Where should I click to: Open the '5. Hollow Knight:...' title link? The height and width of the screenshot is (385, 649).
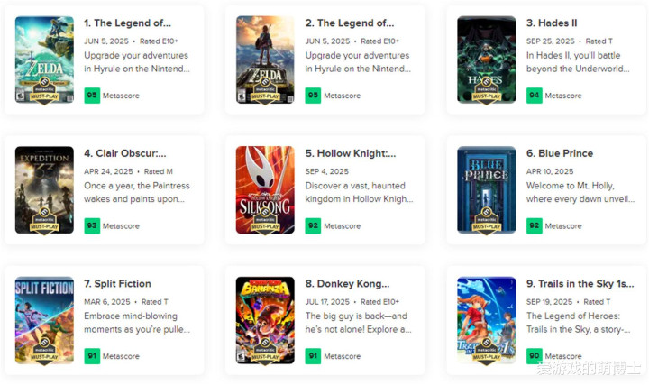pos(351,153)
